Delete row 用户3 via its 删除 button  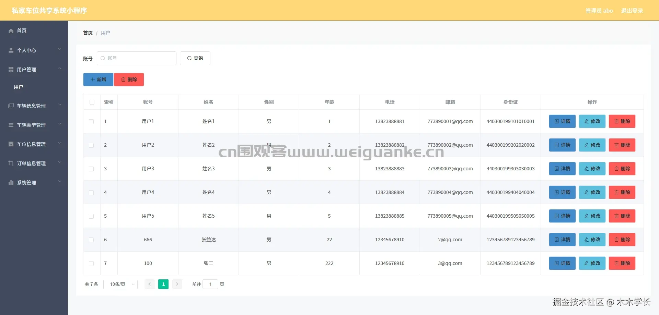point(622,169)
